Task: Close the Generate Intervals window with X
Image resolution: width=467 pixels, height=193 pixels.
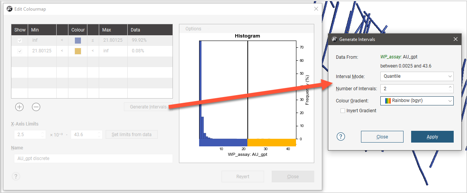Action: pos(456,39)
